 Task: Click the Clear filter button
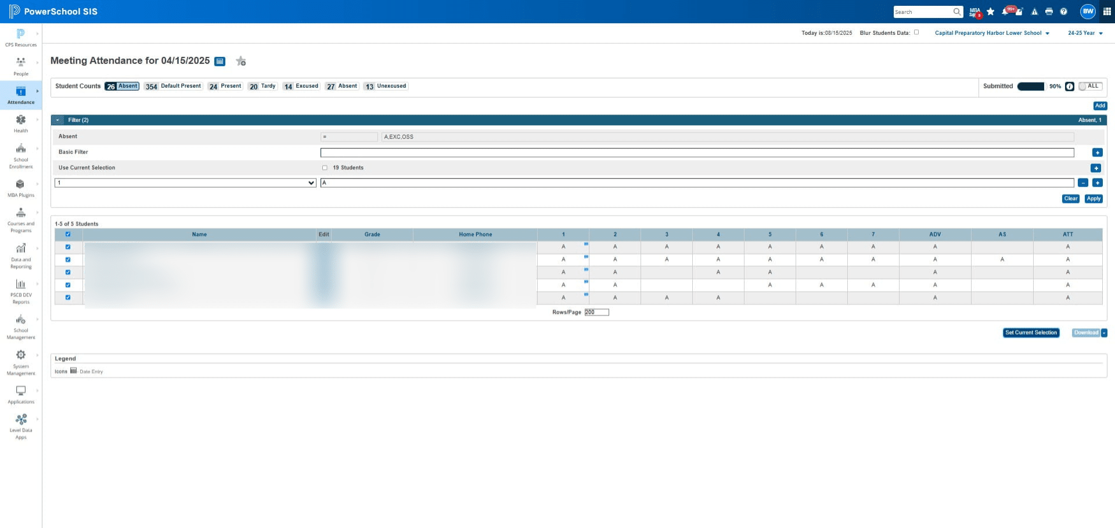(x=1071, y=198)
